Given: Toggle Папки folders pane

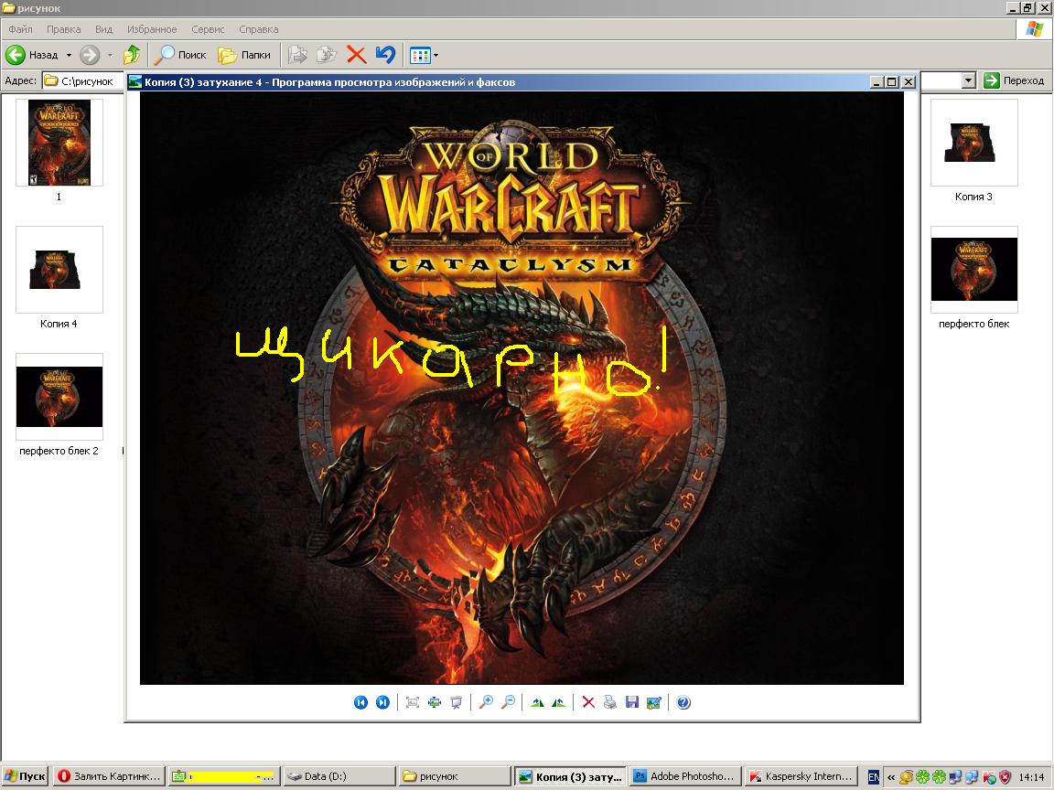Looking at the screenshot, I should point(244,55).
